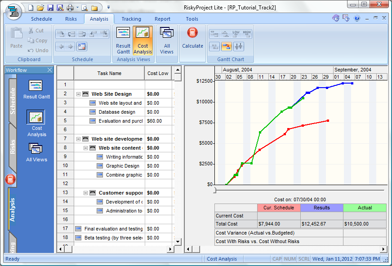Switch to the Tracking ribbon tab
Image resolution: width=392 pixels, height=266 pixels.
[131, 19]
